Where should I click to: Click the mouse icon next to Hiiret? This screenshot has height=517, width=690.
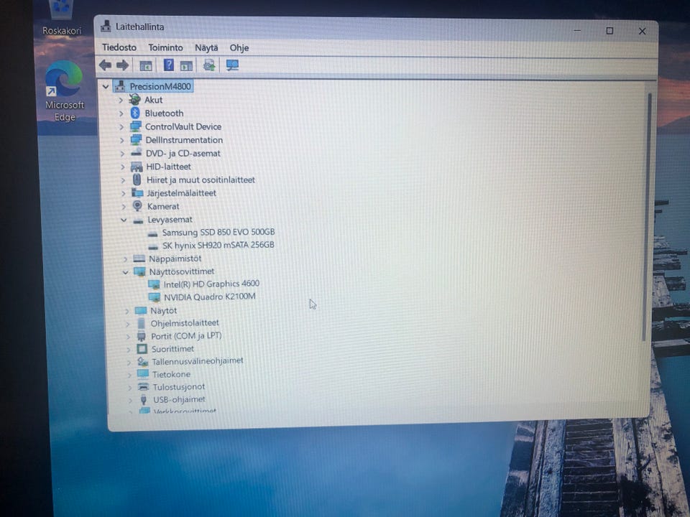(137, 180)
